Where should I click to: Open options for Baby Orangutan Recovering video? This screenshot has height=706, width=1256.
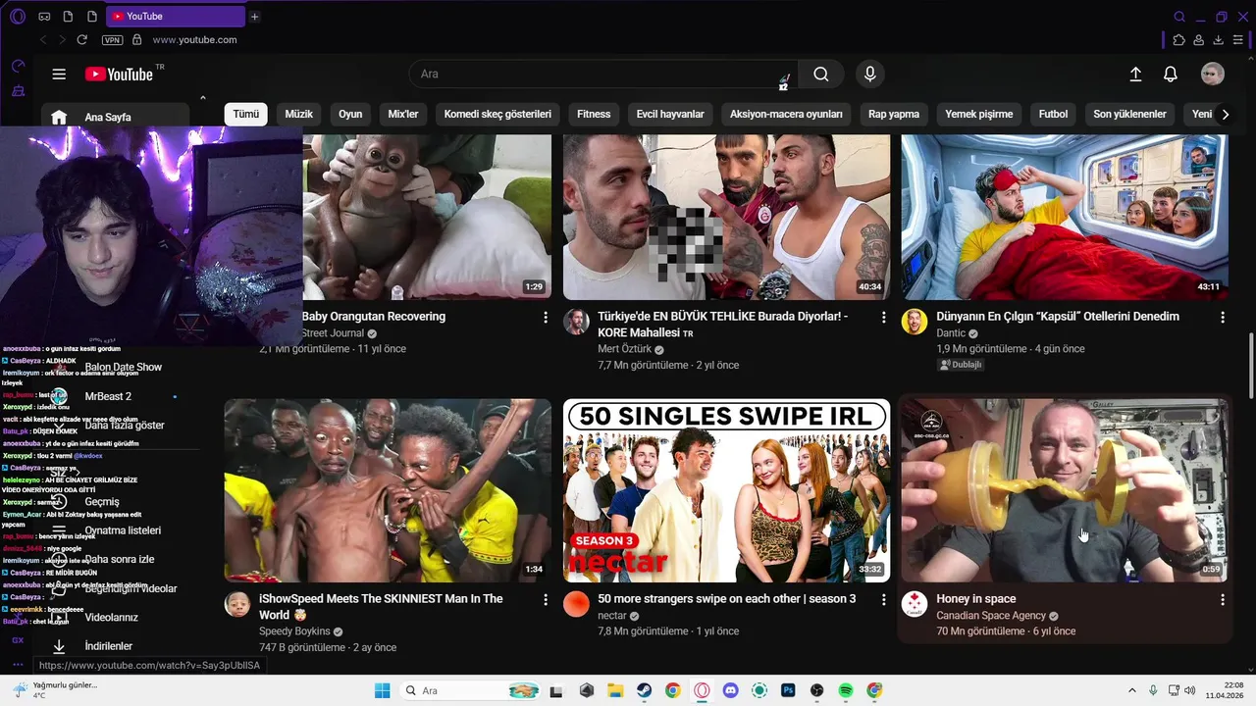pos(546,318)
